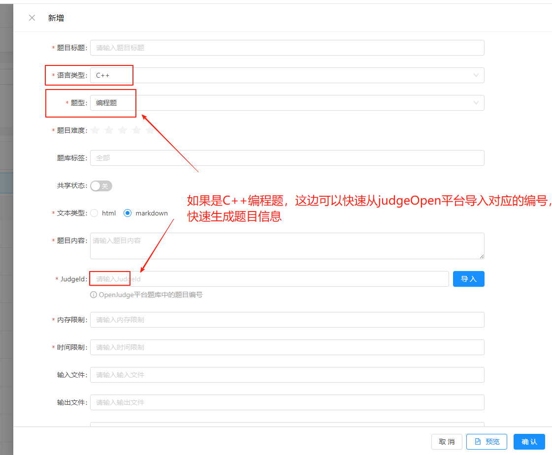
Task: Choose the fifth difficulty star
Action: pyautogui.click(x=150, y=130)
